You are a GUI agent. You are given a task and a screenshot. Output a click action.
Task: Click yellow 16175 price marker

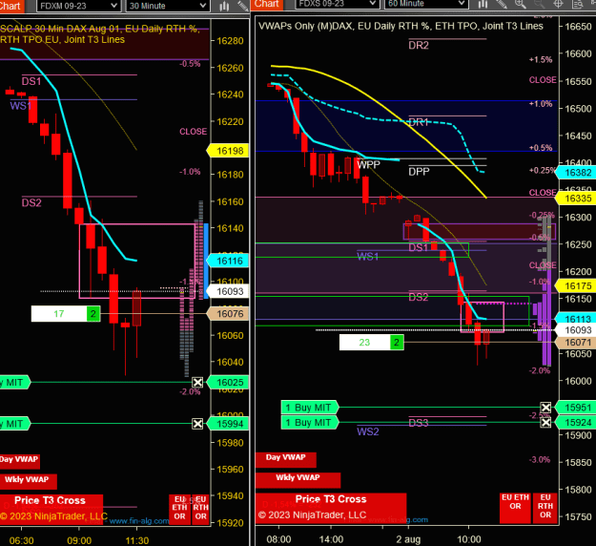coord(575,285)
